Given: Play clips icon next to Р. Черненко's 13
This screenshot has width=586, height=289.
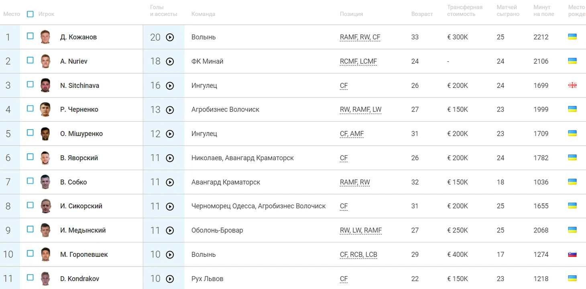Looking at the screenshot, I should coord(170,110).
